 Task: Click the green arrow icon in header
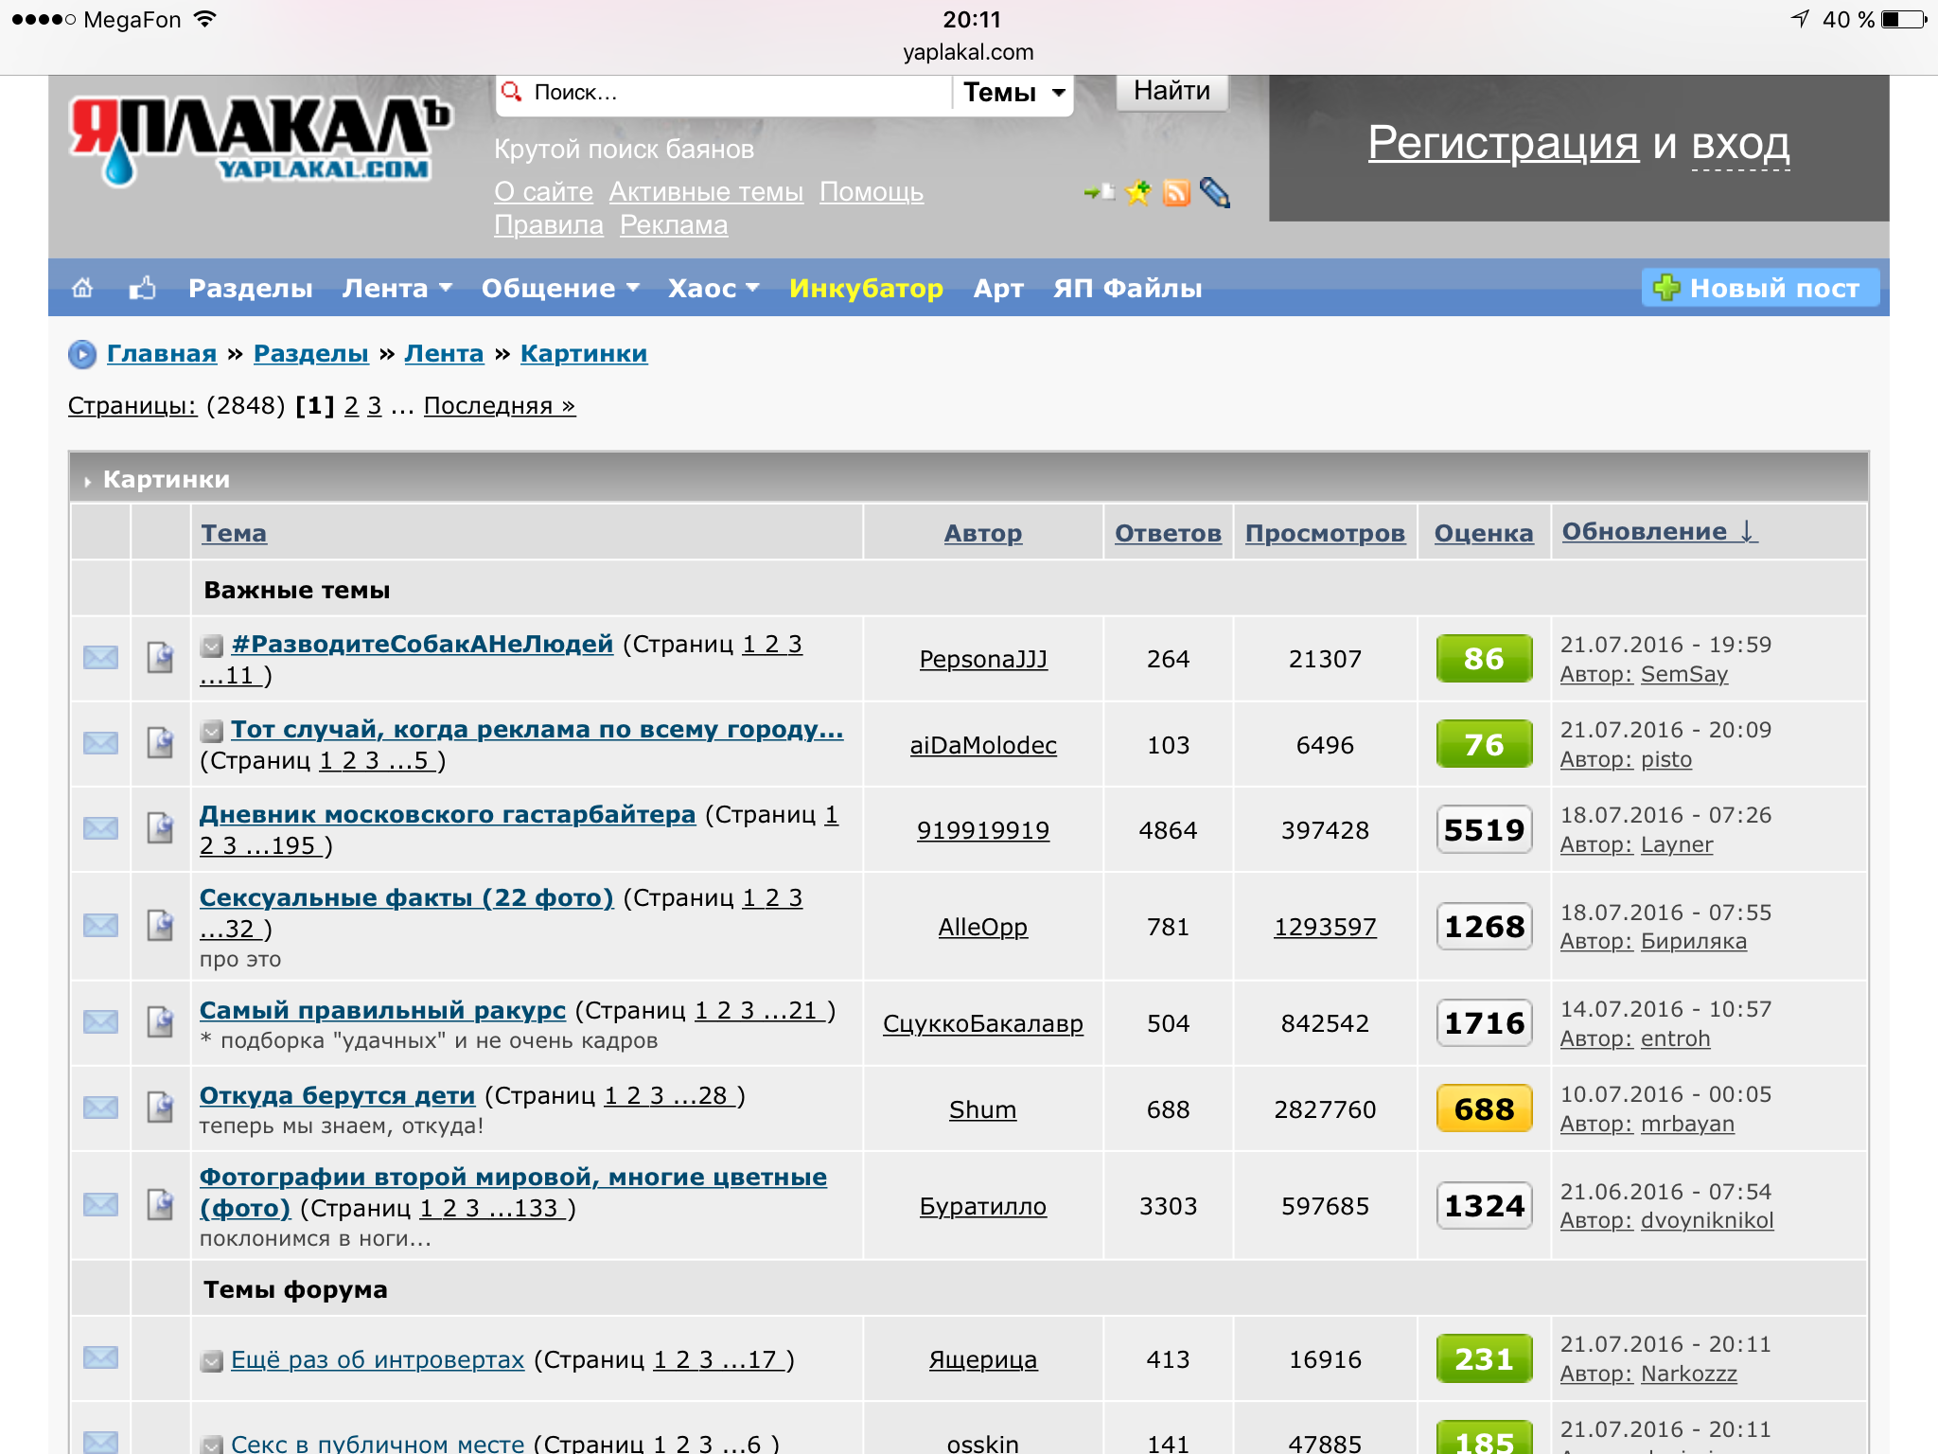click(x=1099, y=192)
